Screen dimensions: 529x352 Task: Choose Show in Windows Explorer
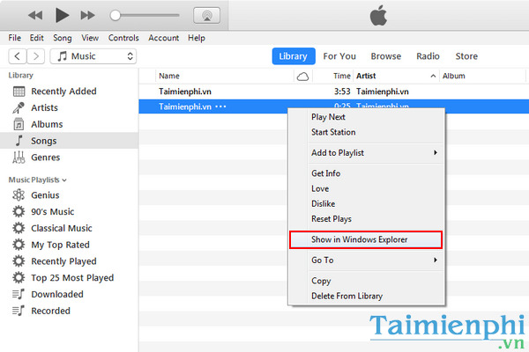tap(366, 239)
